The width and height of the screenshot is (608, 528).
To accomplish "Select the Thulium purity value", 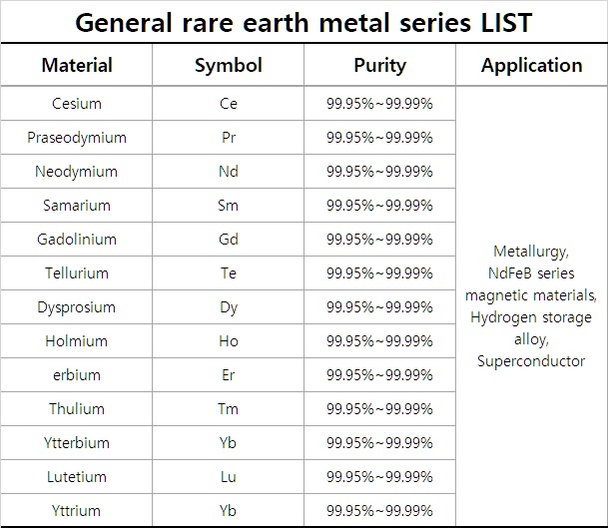I will pos(379,409).
